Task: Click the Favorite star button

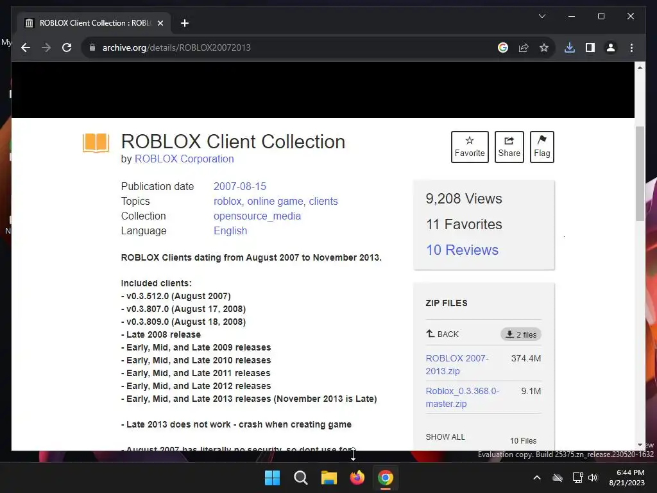Action: [x=470, y=147]
